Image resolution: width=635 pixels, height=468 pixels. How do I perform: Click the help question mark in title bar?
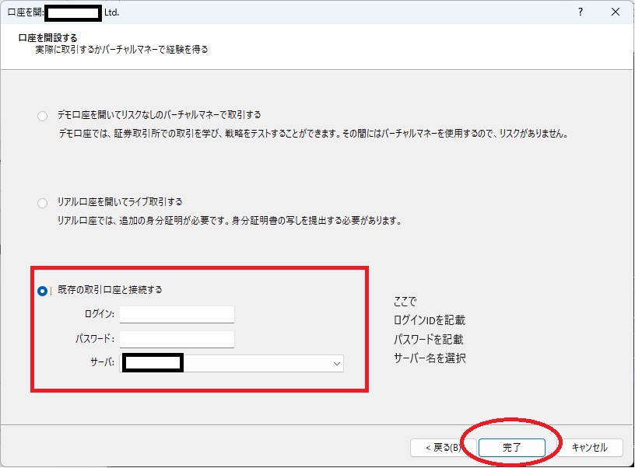(581, 13)
